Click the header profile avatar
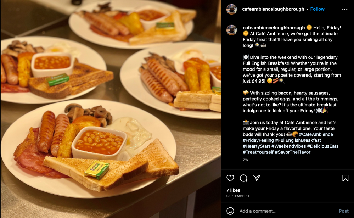The image size is (354, 218). coord(232,9)
